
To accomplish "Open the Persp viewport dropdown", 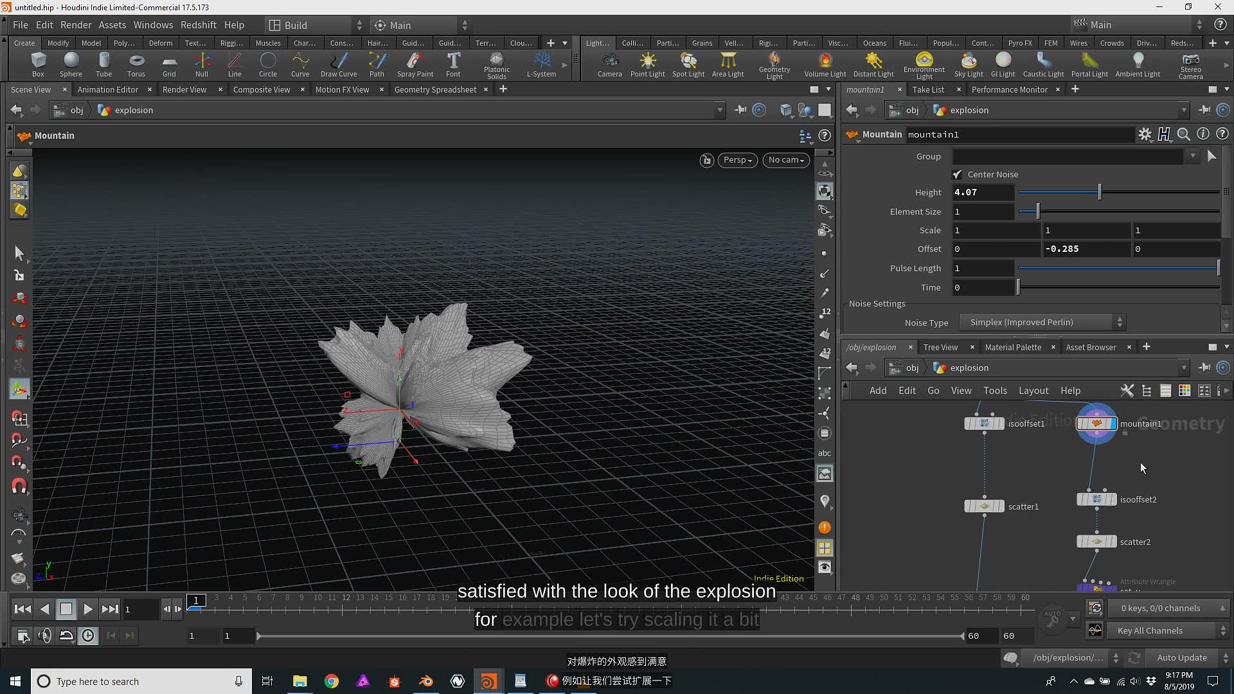I will click(737, 160).
